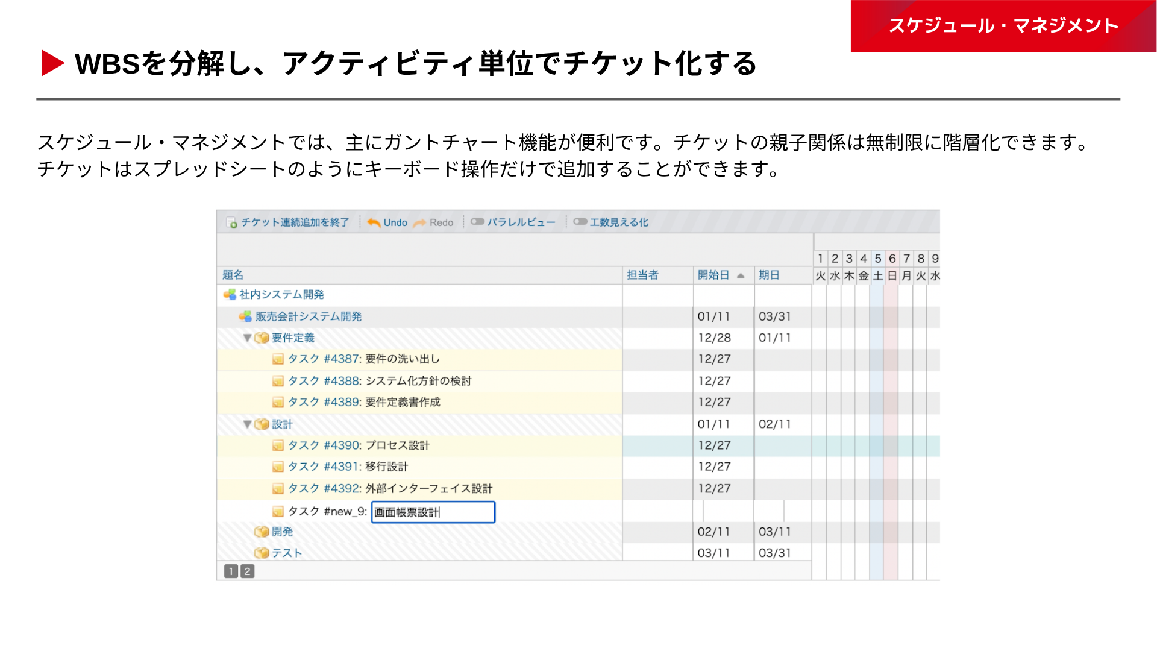Click the テスト package icon
1157x651 pixels.
point(262,553)
